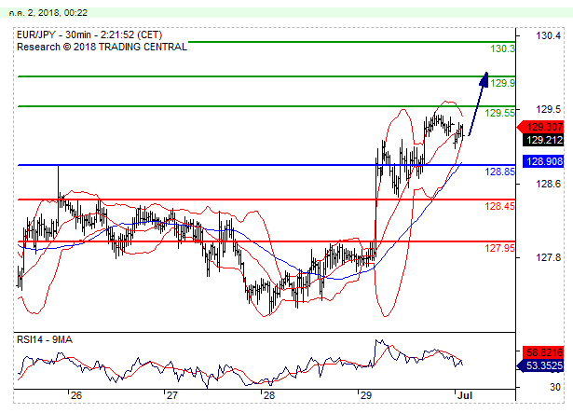Select the 'EUR/JPY - 30min - 2:21:52 (CET)' chart title

pyautogui.click(x=89, y=35)
